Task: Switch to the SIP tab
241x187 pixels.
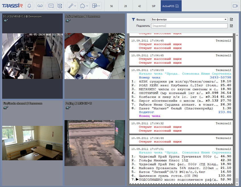Action: pyautogui.click(x=153, y=6)
